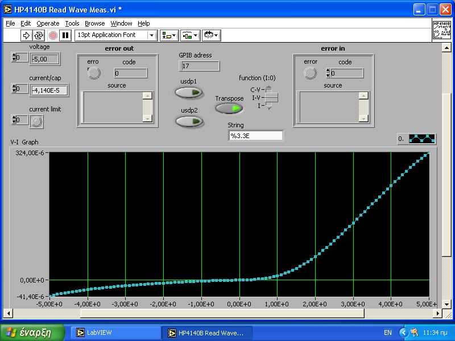
Task: Open the File menu
Action: point(10,23)
